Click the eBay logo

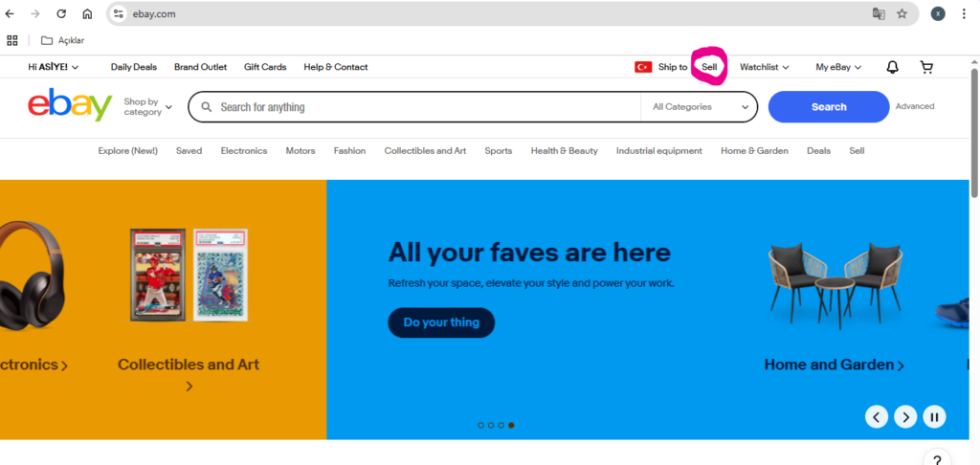click(70, 104)
